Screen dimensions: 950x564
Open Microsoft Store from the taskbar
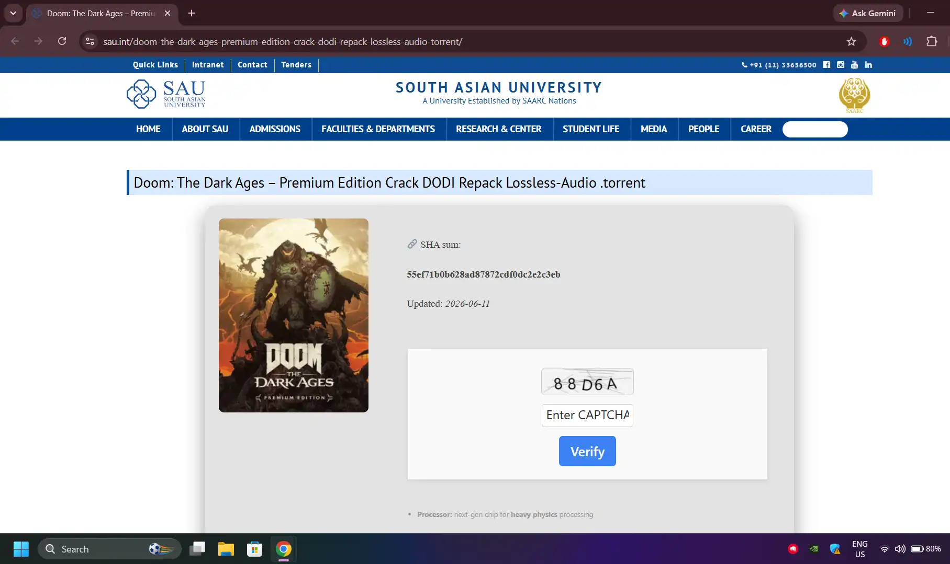click(x=255, y=549)
